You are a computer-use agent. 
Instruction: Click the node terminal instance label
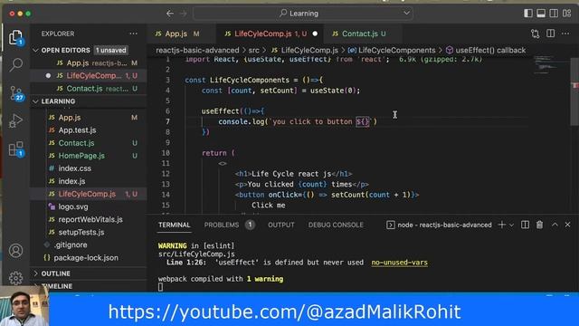(440, 225)
